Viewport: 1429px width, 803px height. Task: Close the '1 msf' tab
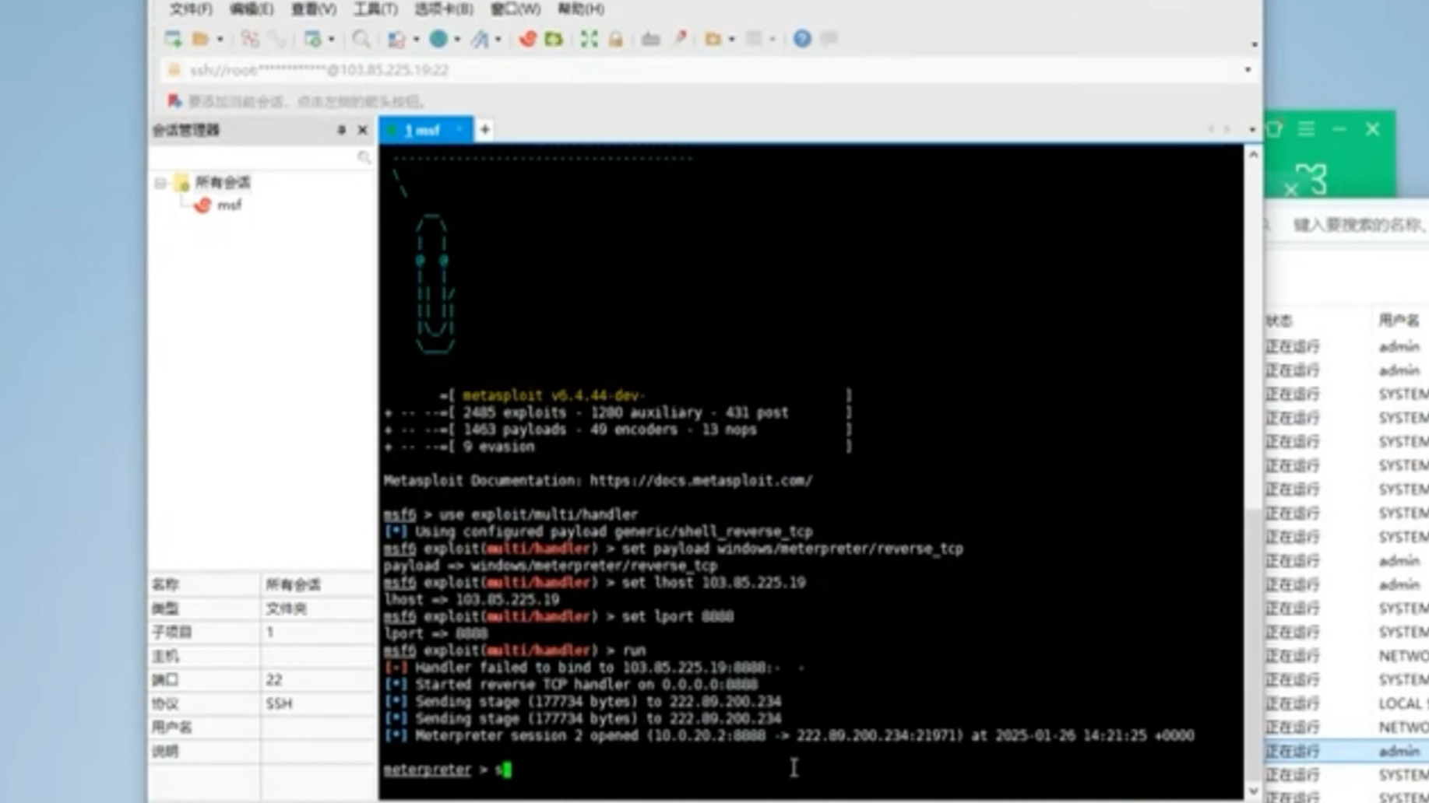[460, 130]
